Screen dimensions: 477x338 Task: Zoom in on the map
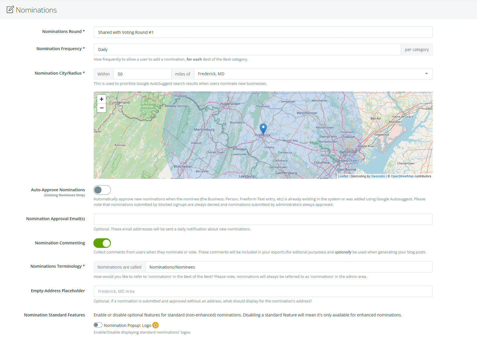point(102,99)
